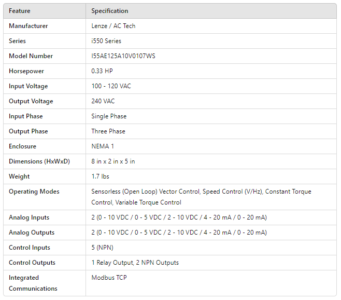Click the Three Phase value
The image size is (341, 300).
click(108, 131)
